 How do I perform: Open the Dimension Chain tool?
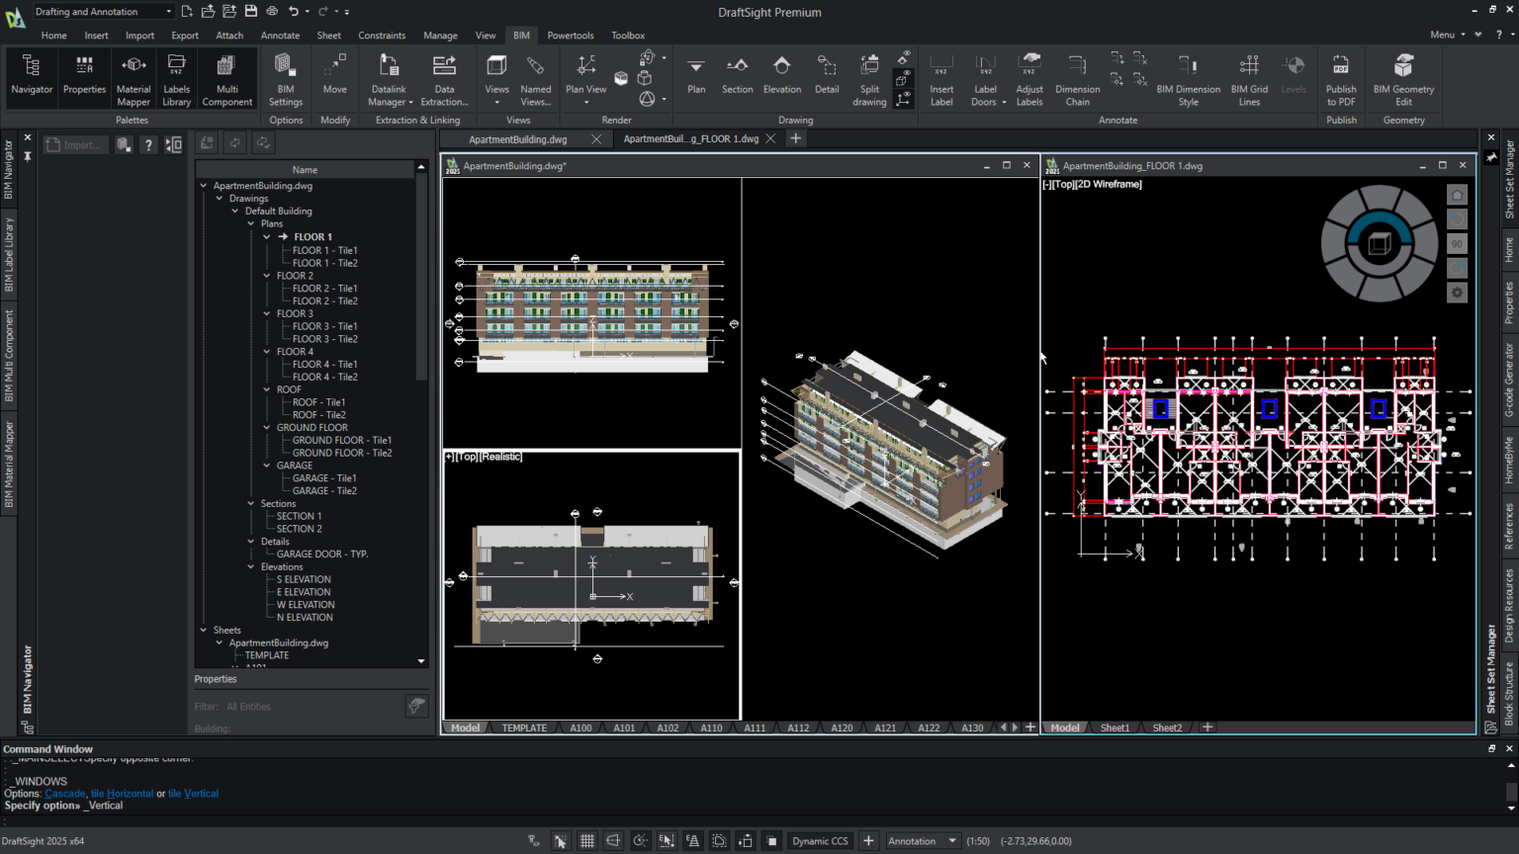click(x=1077, y=77)
